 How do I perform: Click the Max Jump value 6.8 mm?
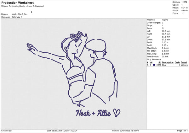pos(165,54)
